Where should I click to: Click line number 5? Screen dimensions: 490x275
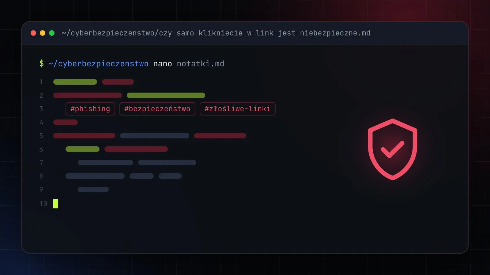[x=41, y=136]
